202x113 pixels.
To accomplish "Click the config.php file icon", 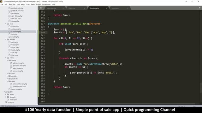I will tap(9, 26).
